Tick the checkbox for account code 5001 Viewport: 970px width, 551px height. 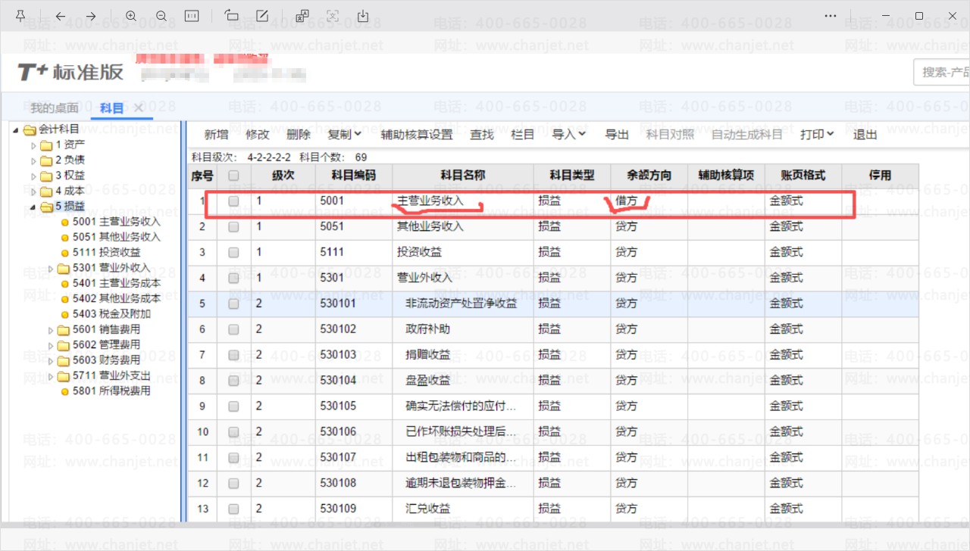pos(233,201)
